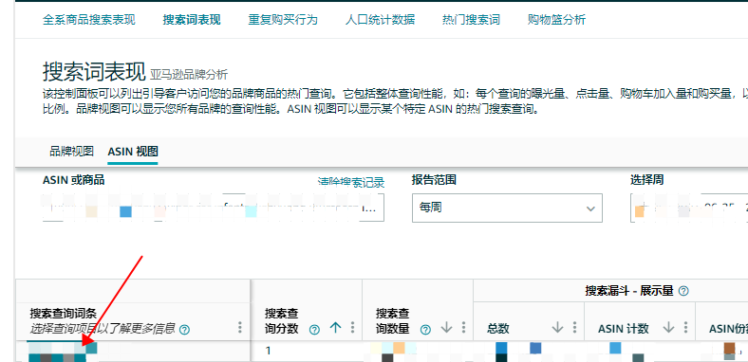This screenshot has height=362, width=748.
Task: Click the ASIN 计数 header text
Action: coord(624,328)
